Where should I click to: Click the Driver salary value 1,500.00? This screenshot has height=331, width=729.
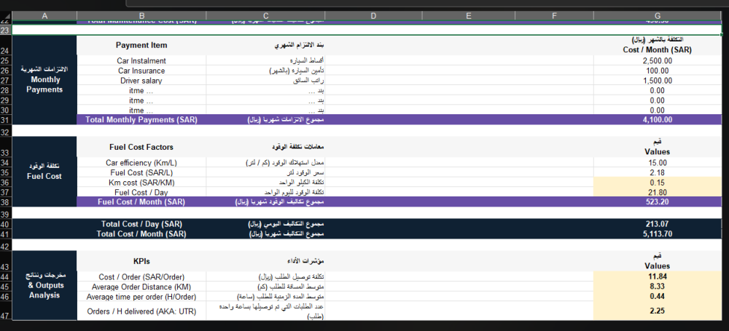(657, 81)
